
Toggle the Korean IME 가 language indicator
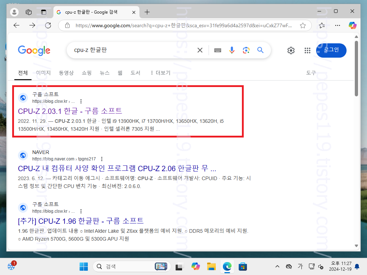(300, 266)
